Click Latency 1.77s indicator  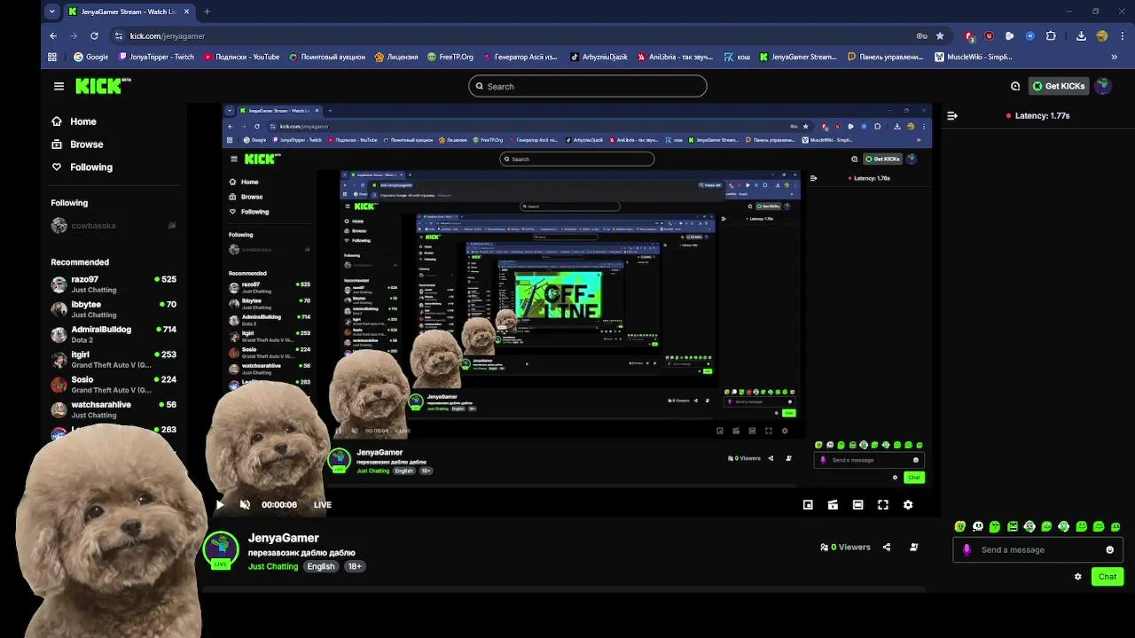tap(1038, 115)
